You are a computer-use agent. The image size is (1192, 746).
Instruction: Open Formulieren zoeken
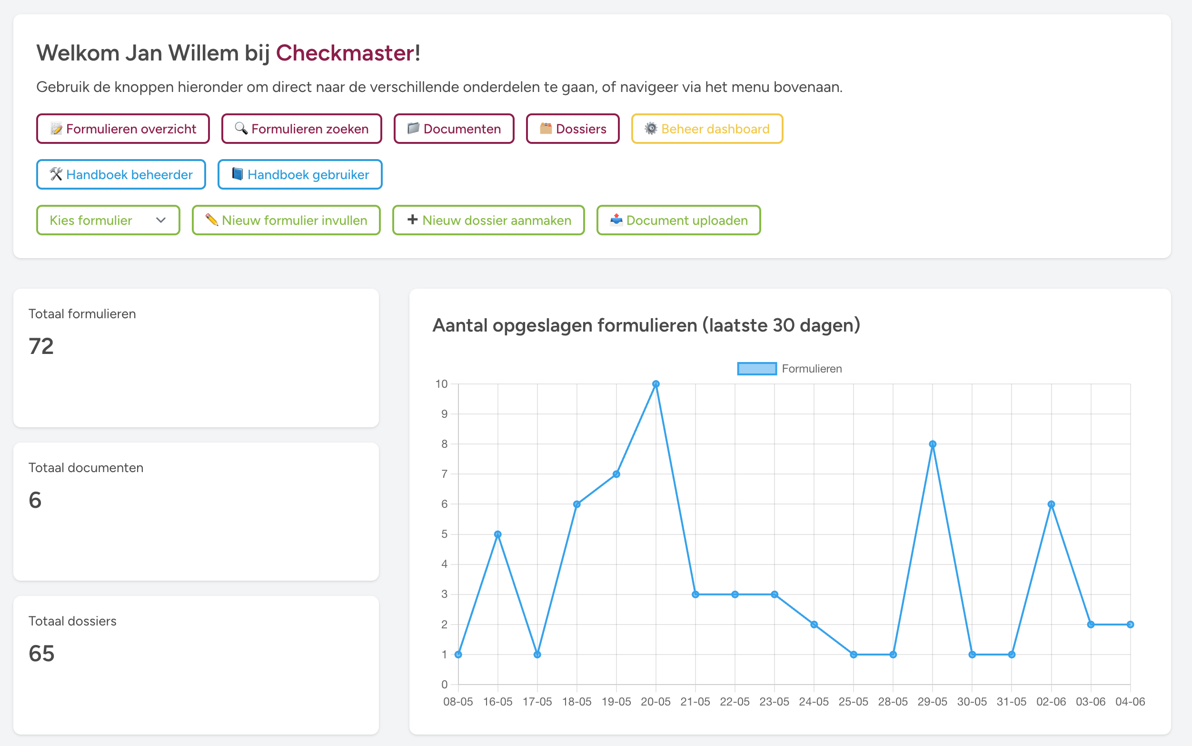pos(301,129)
